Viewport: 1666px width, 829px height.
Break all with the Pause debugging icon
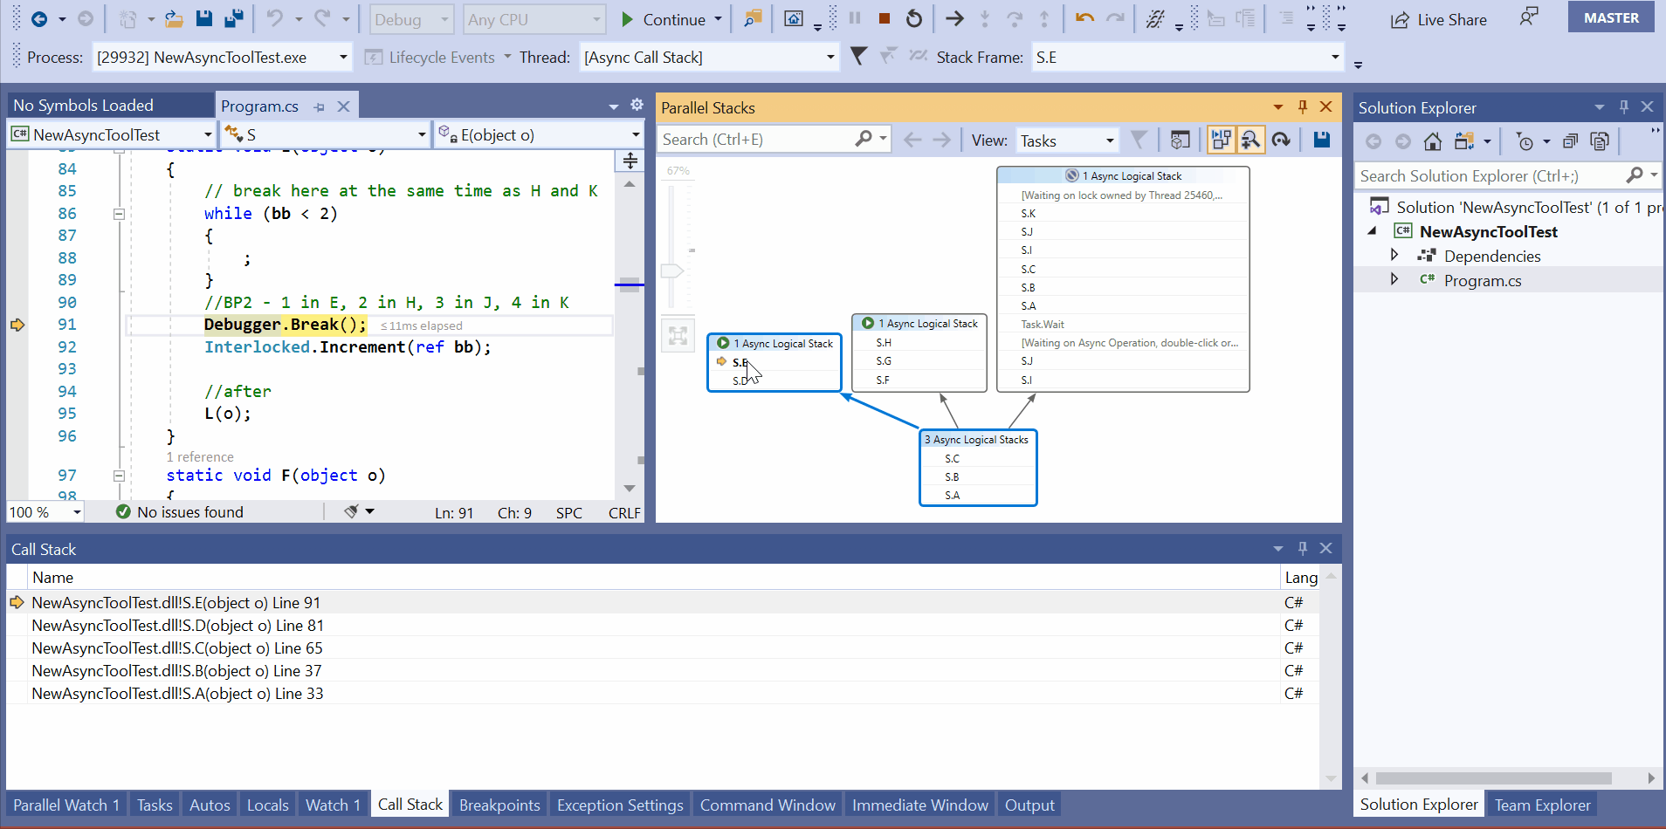pos(856,17)
